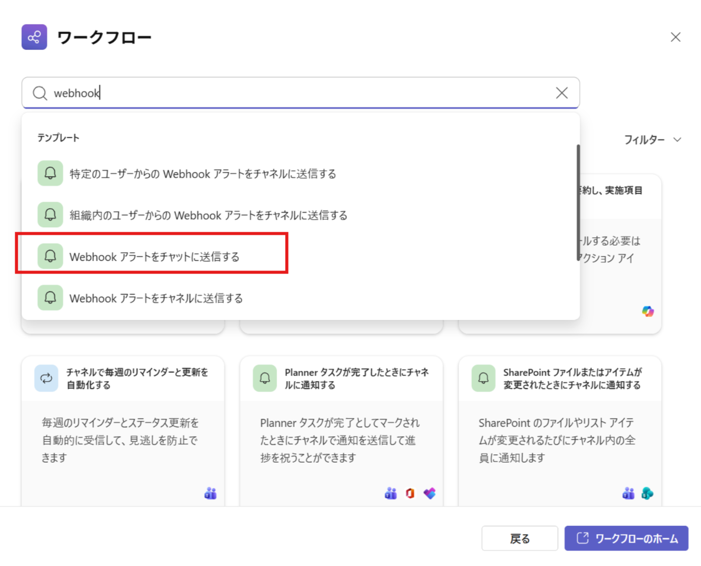Clear the webhook search text with X
Viewport: 701px width, 566px height.
pos(561,93)
